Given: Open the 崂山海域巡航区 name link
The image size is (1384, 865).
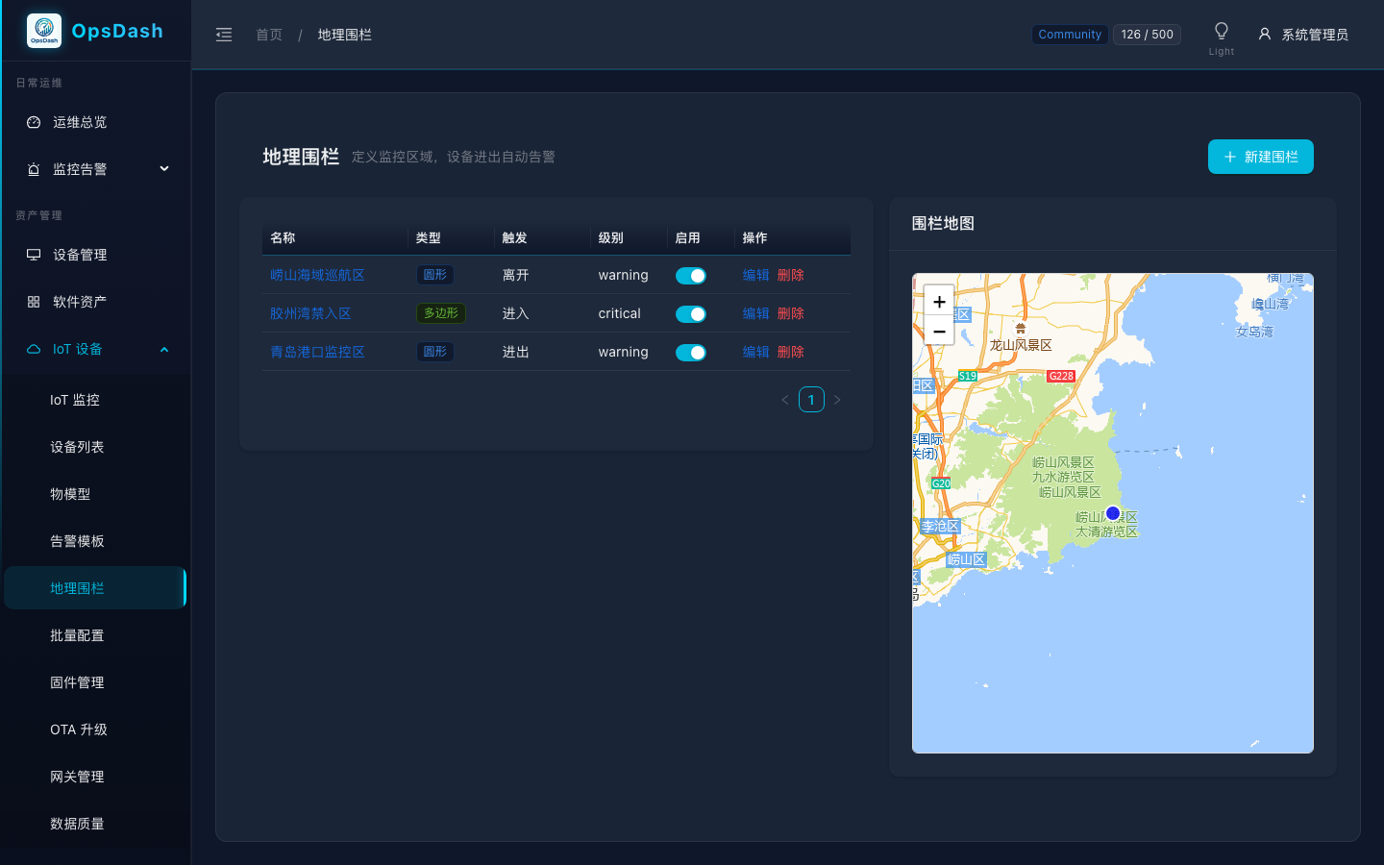Looking at the screenshot, I should click(317, 275).
